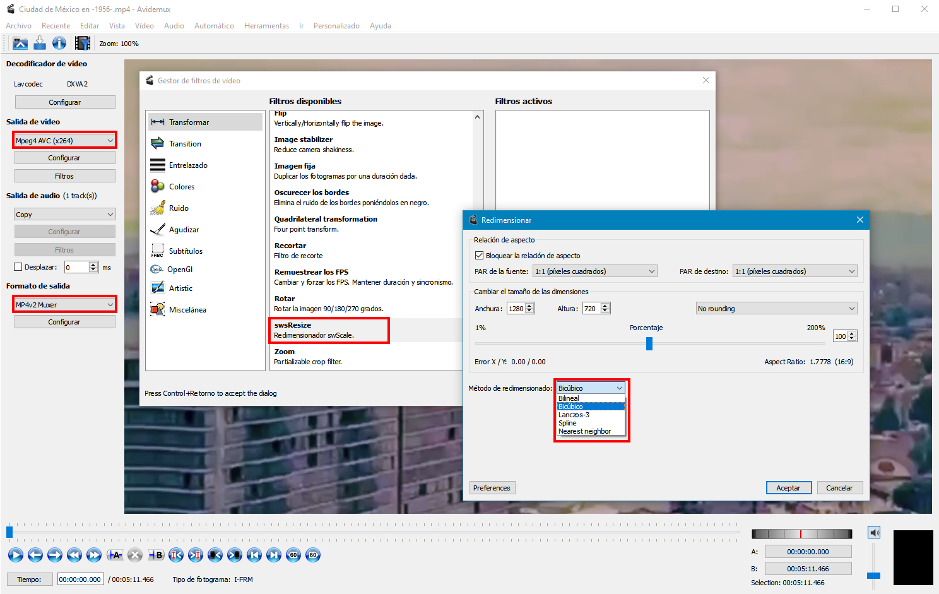Open the Vídeo menu
Viewport: 939px width, 594px height.
[145, 26]
